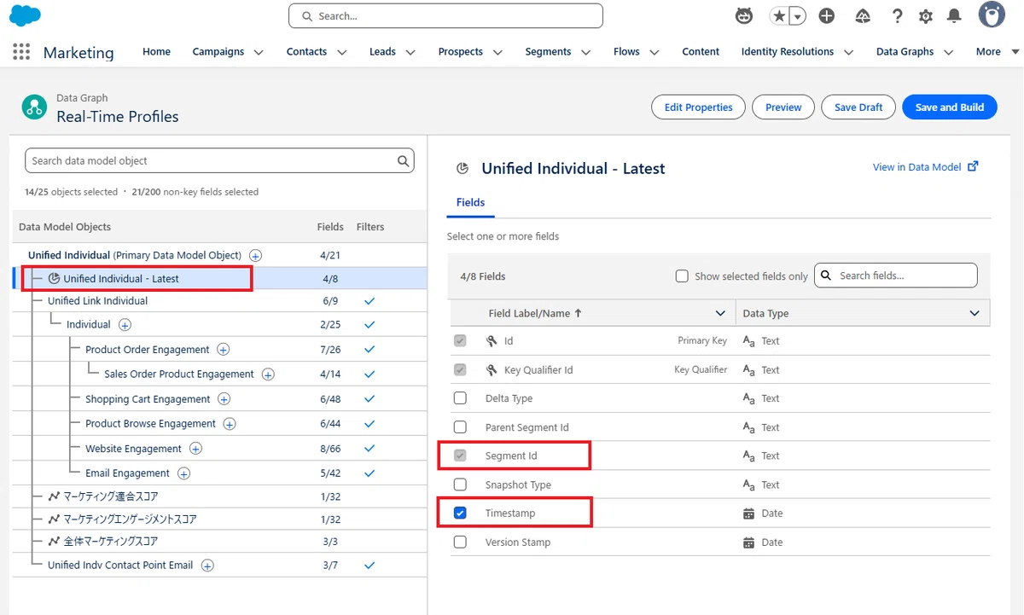Expand the Prospects nav dropdown chevron
The height and width of the screenshot is (615, 1024).
point(498,52)
